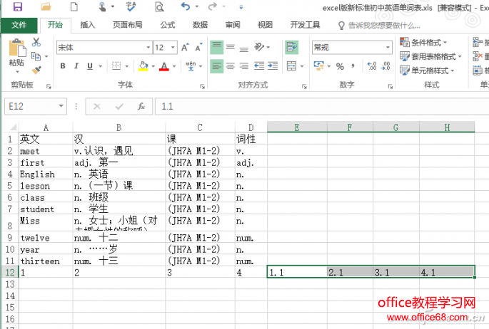Viewport: 489px width, 329px height.
Task: Align text to bottom of cell
Action: 244,48
